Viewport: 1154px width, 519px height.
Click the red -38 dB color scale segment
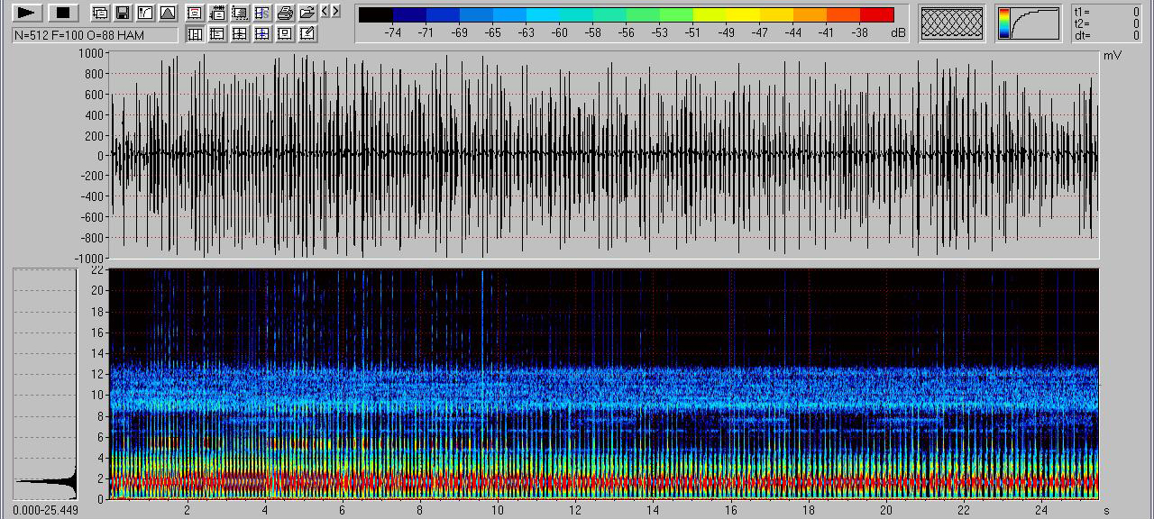click(875, 14)
